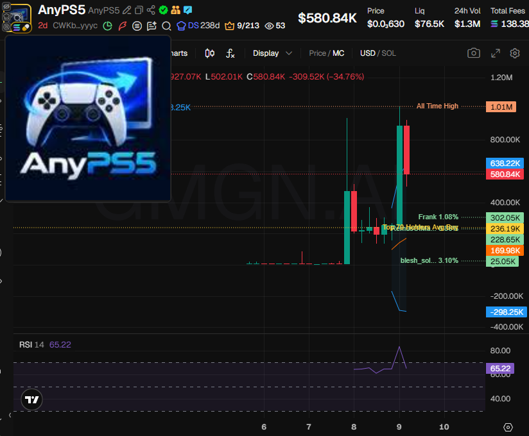This screenshot has width=529, height=436.
Task: Copy contract address CWKb...yyyc
Action: click(x=75, y=26)
